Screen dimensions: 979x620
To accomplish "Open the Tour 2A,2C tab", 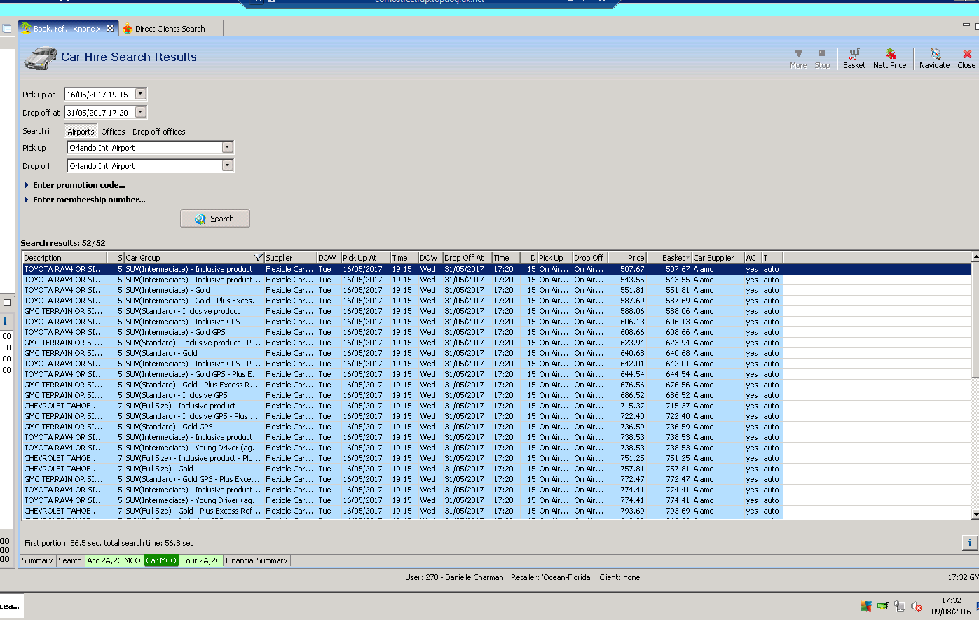I will pos(201,560).
